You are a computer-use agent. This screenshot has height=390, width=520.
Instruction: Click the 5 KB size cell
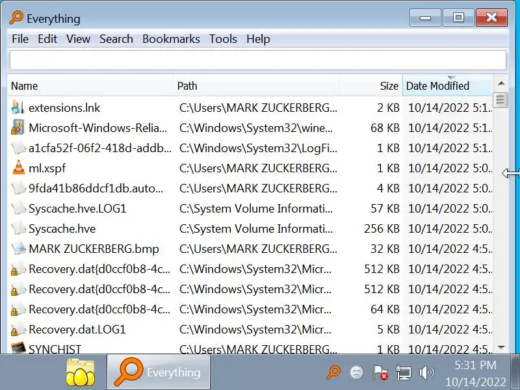pos(388,330)
